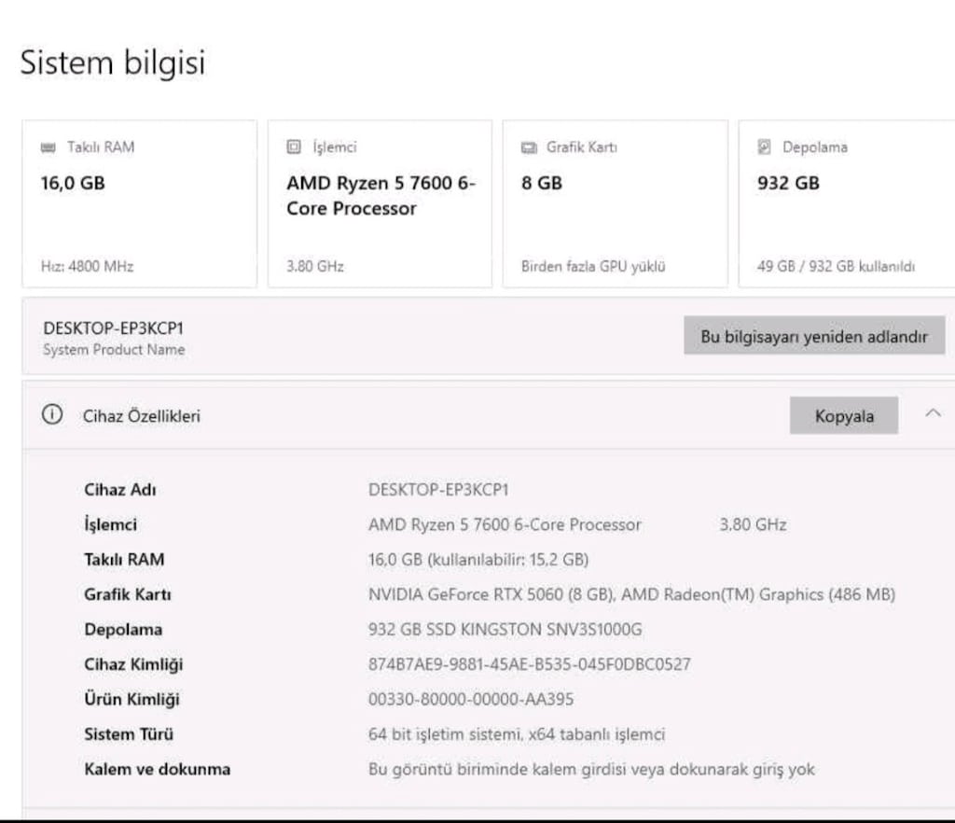This screenshot has height=823, width=955.
Task: Click the 3.80 GHz text in İşlemci card
Action: pyautogui.click(x=315, y=266)
